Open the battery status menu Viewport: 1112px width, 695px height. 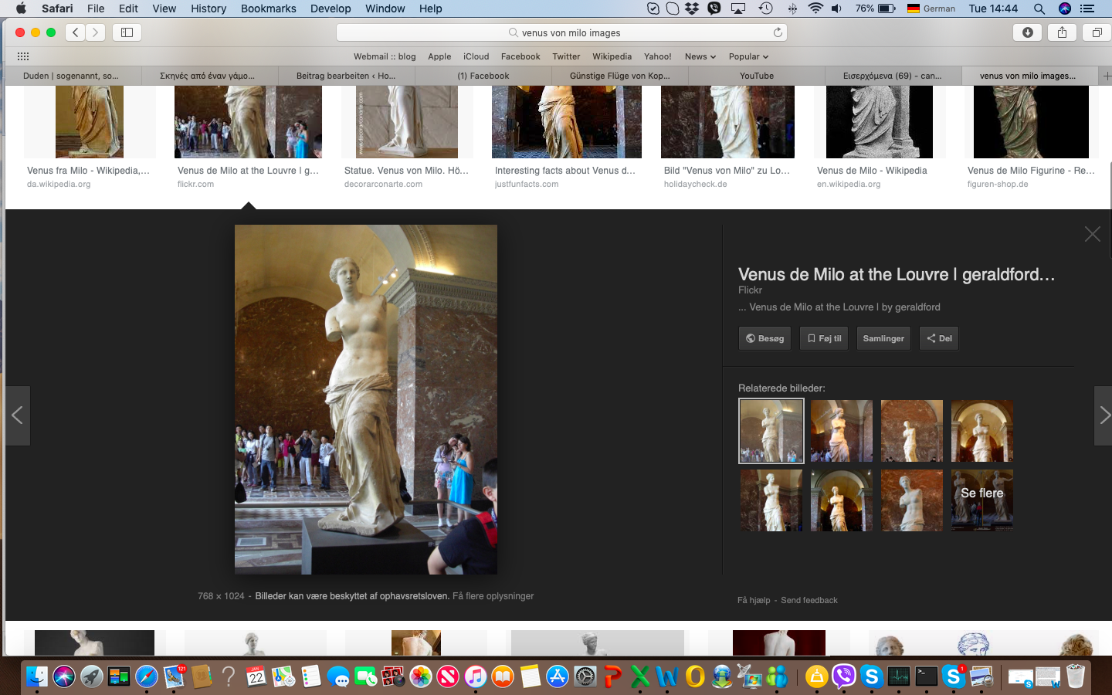[876, 8]
